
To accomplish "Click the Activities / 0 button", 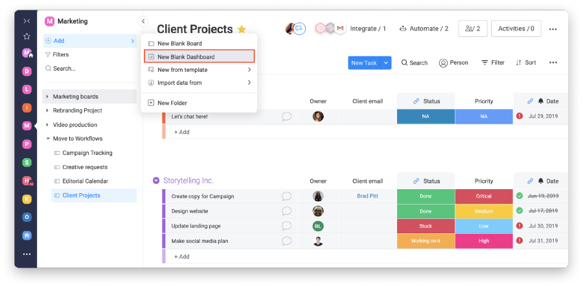I will 516,29.
